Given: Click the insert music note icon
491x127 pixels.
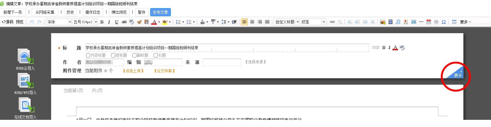Looking at the screenshot, I should click(x=398, y=22).
